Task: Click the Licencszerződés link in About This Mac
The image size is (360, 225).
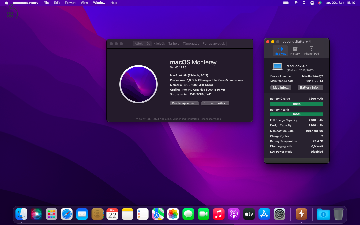Action: tap(211, 119)
